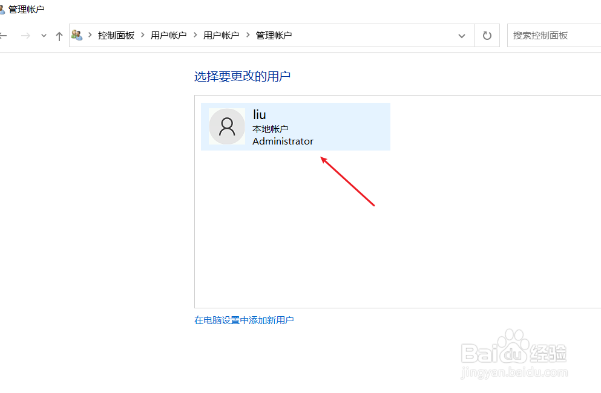Click the liu account avatar picture
Screen dimensions: 601x393
(227, 126)
